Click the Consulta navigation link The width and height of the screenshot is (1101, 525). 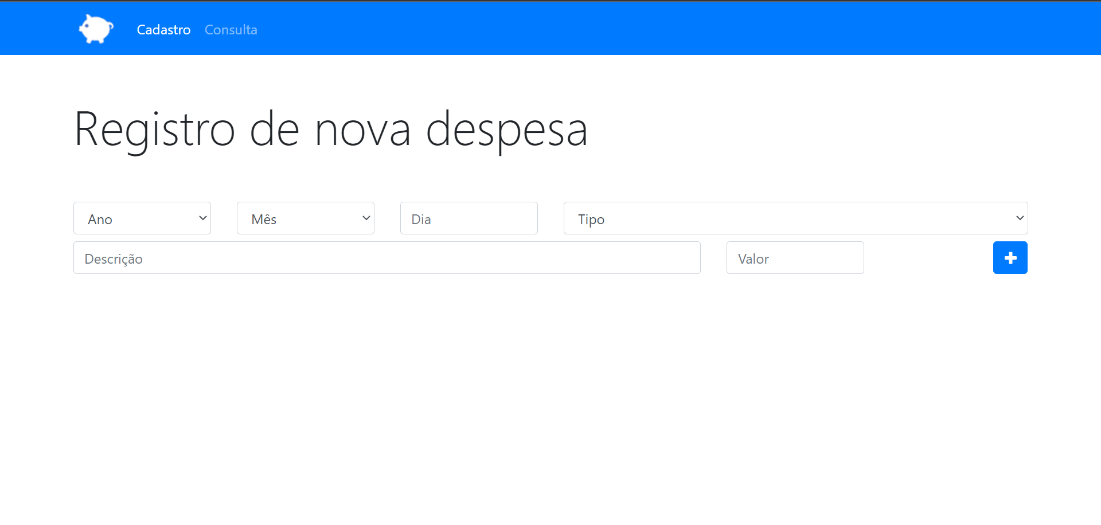231,29
